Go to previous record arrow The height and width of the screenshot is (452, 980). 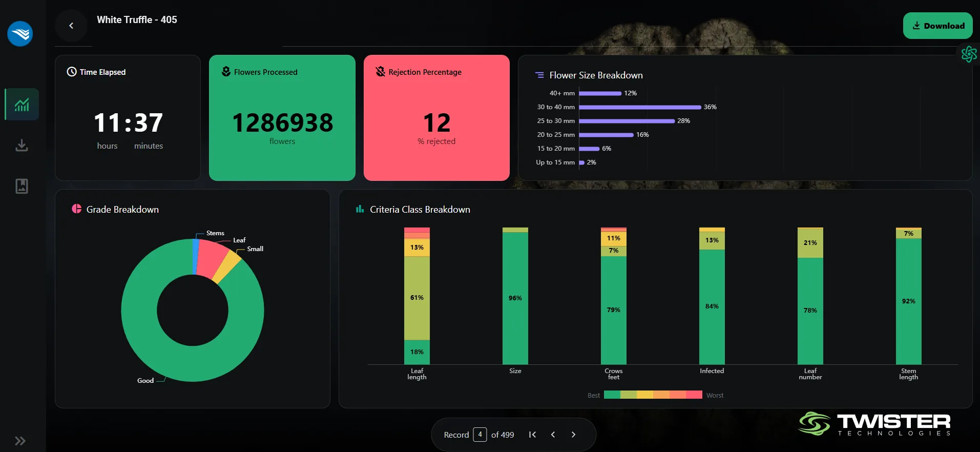point(553,435)
